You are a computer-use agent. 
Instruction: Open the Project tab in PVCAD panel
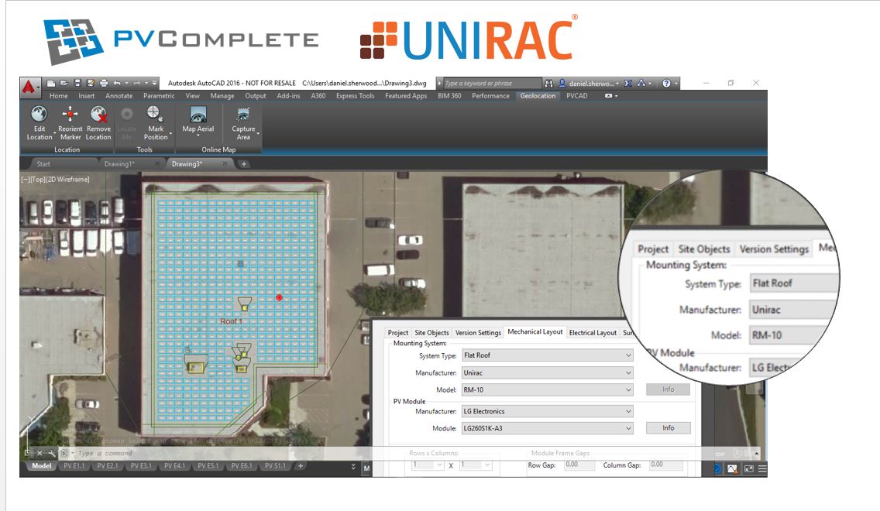398,333
